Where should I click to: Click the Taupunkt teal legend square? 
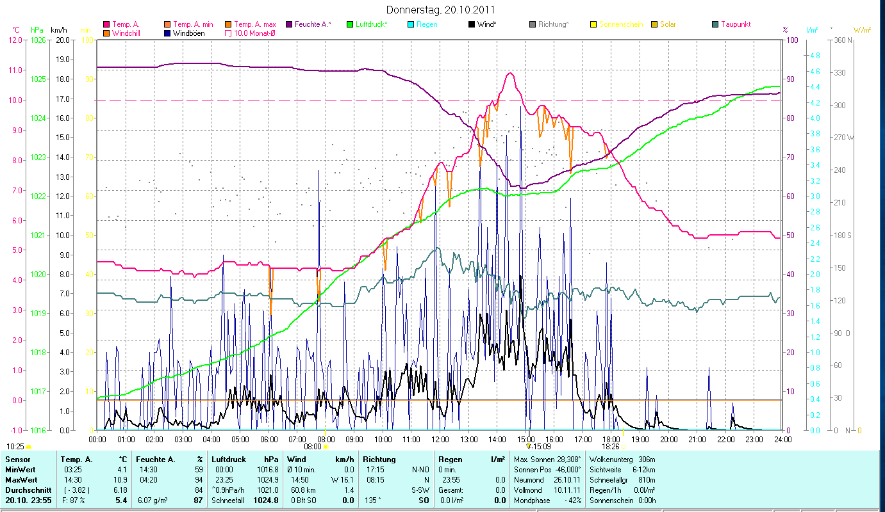tap(716, 24)
